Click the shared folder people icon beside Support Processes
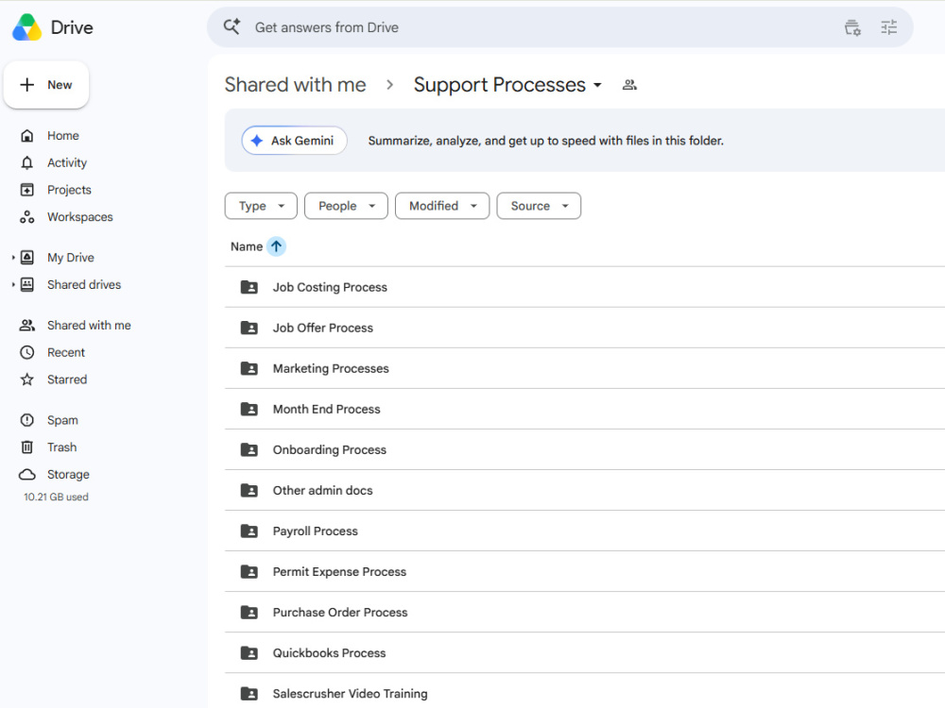The width and height of the screenshot is (945, 708). point(629,85)
